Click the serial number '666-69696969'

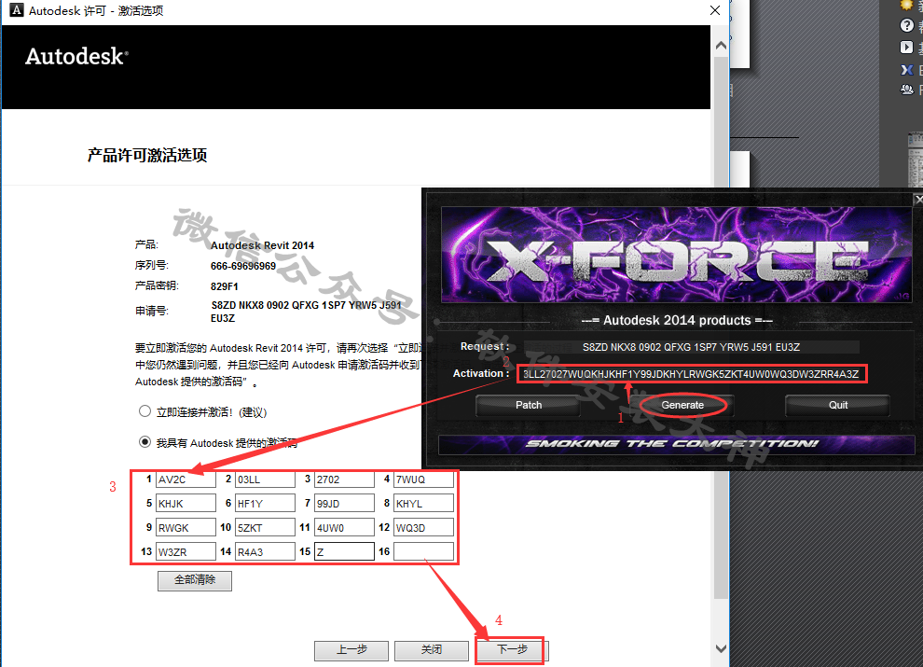coord(243,266)
